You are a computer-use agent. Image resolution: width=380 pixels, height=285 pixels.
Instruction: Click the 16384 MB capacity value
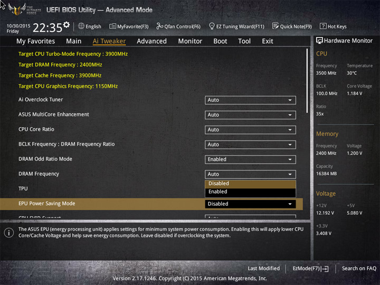326,174
